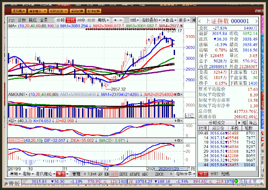Switch to the 30分 chart period
268x190 pixels.
(91, 20)
